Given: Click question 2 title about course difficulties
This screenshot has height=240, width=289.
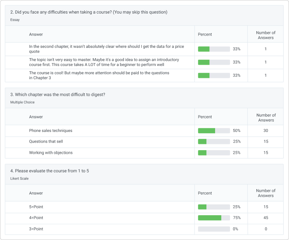Looking at the screenshot, I should point(89,12).
